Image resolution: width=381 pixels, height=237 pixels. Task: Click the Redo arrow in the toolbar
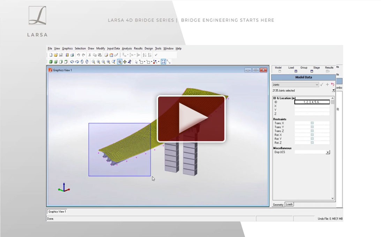(84, 55)
